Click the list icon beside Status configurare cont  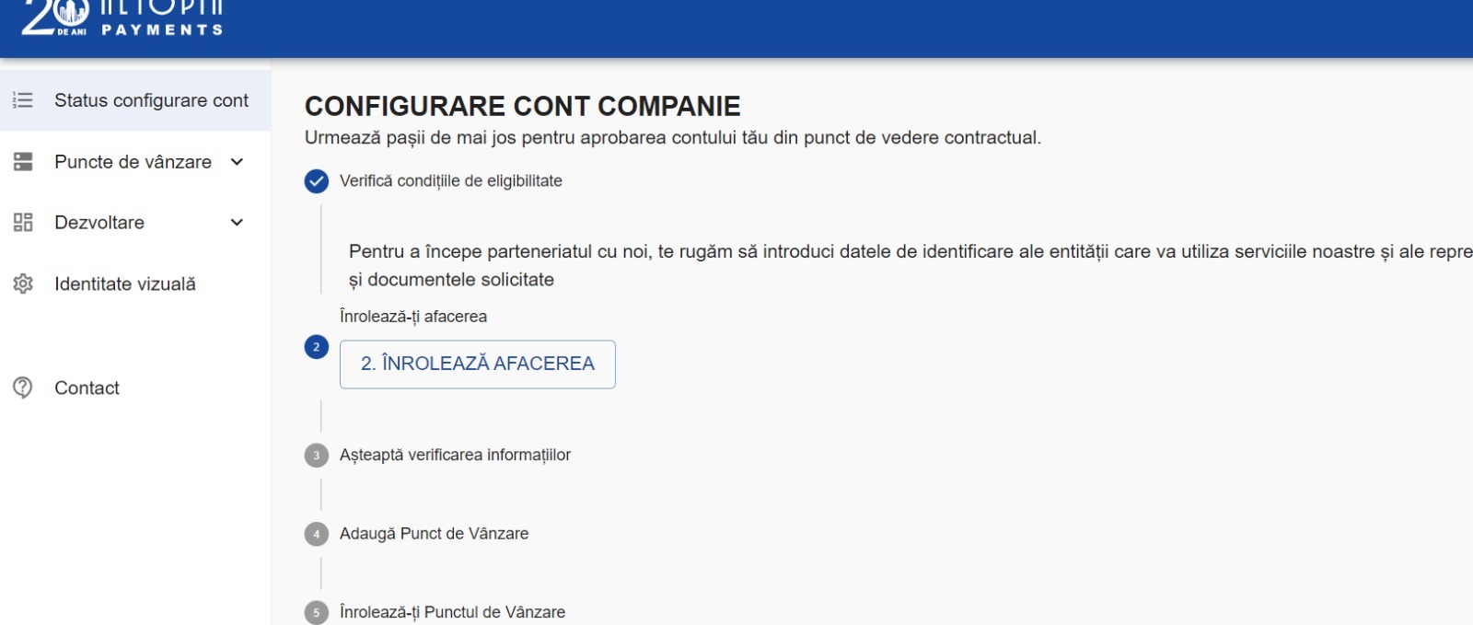tap(23, 100)
